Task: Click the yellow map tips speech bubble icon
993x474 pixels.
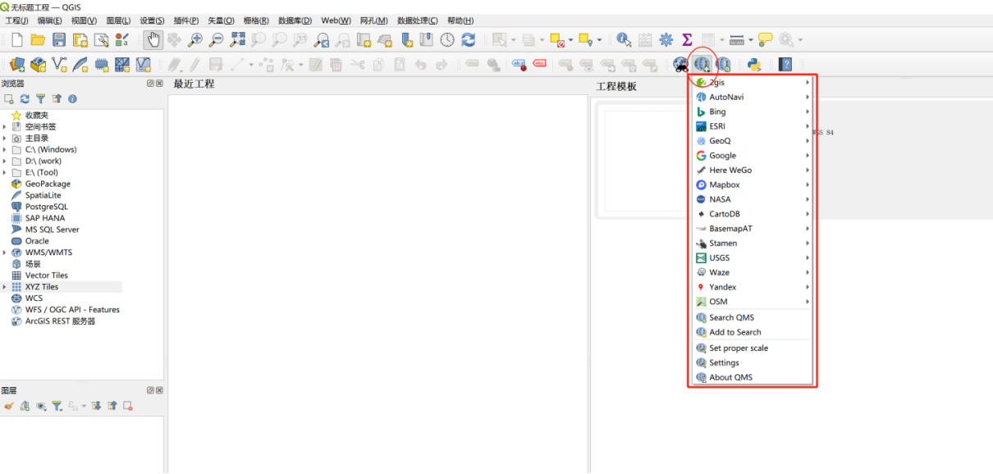Action: pyautogui.click(x=765, y=39)
